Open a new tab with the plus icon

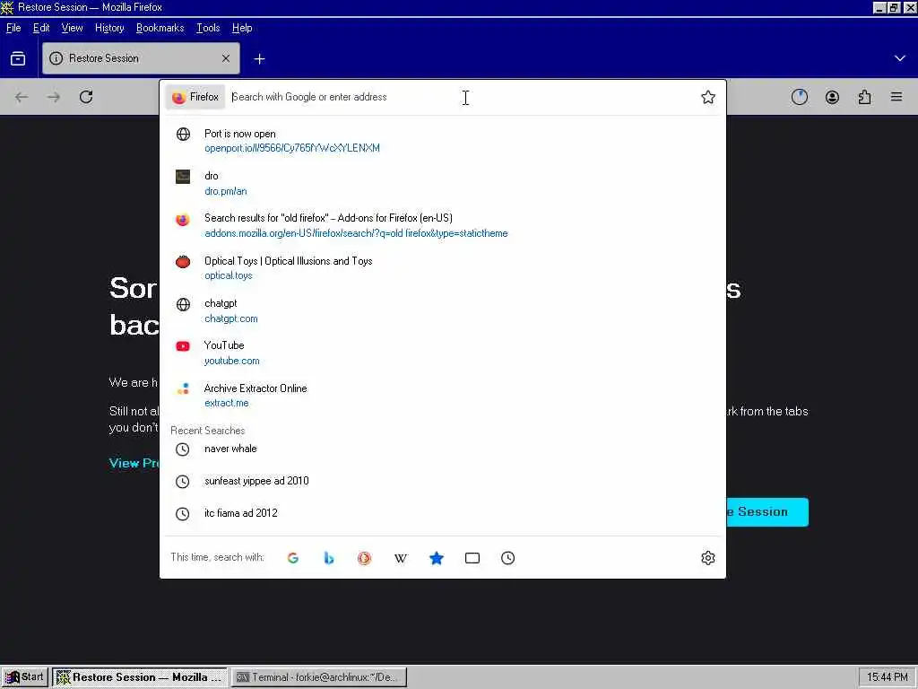coord(259,58)
